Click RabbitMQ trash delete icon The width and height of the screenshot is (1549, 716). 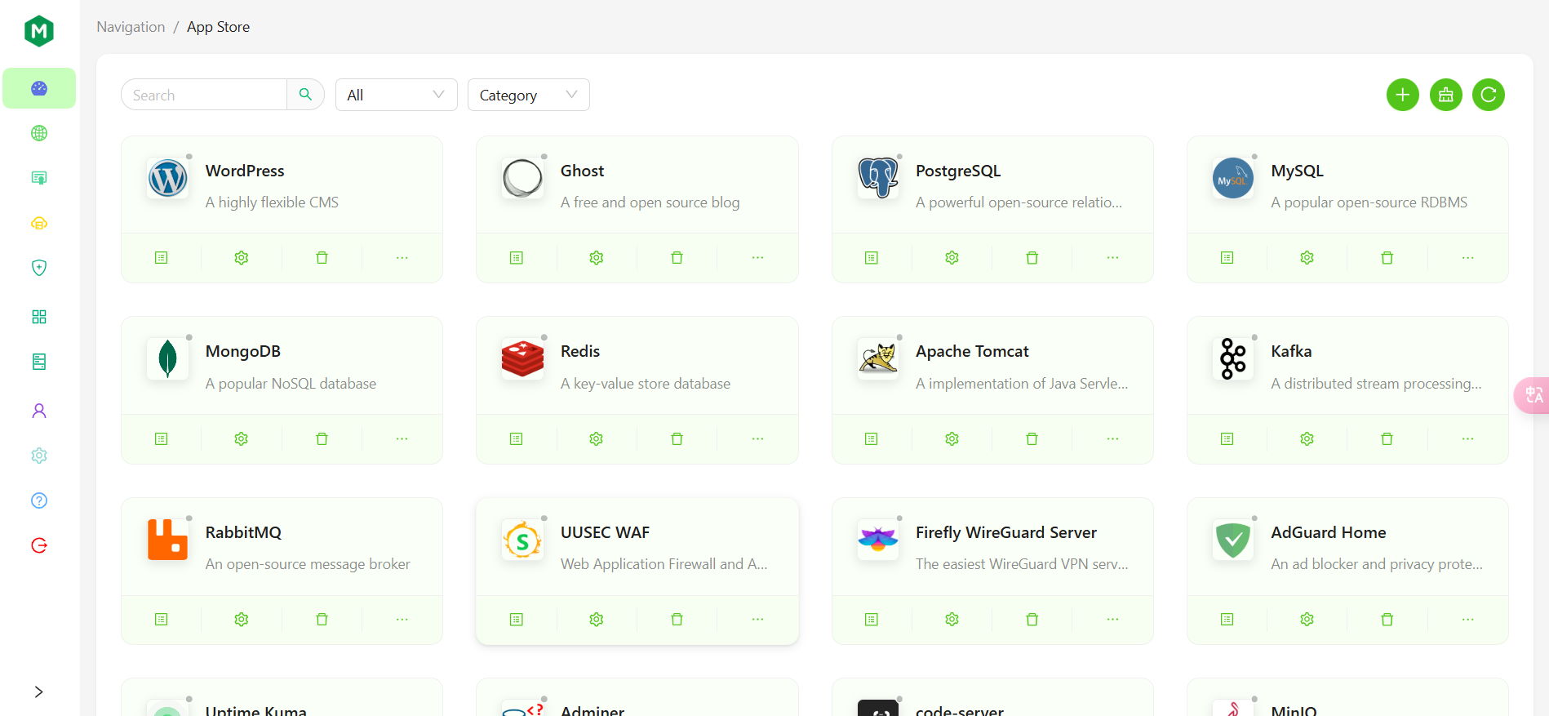(322, 620)
